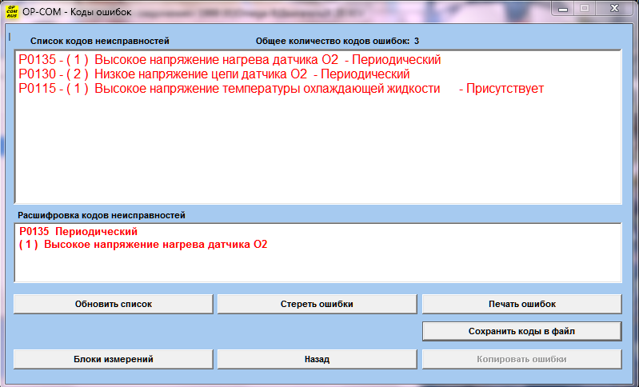
Task: Select the P0115 coolant temperature error
Action: (280, 89)
